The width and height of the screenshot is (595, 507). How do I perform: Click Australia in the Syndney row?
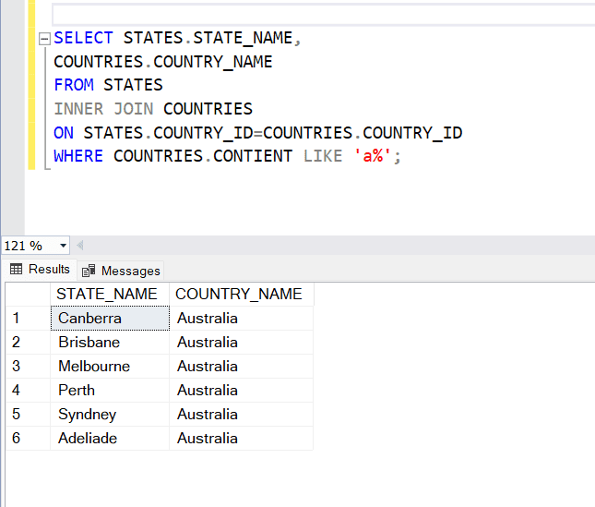point(242,414)
